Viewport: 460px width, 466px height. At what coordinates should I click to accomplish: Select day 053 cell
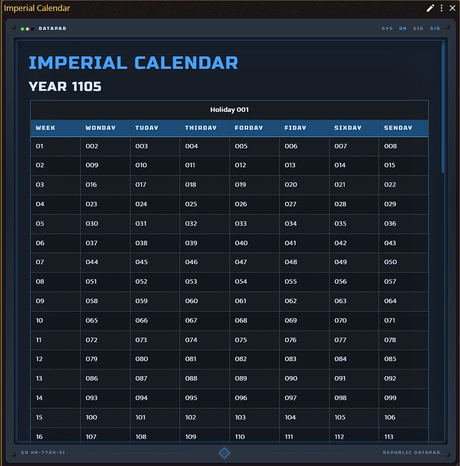205,282
